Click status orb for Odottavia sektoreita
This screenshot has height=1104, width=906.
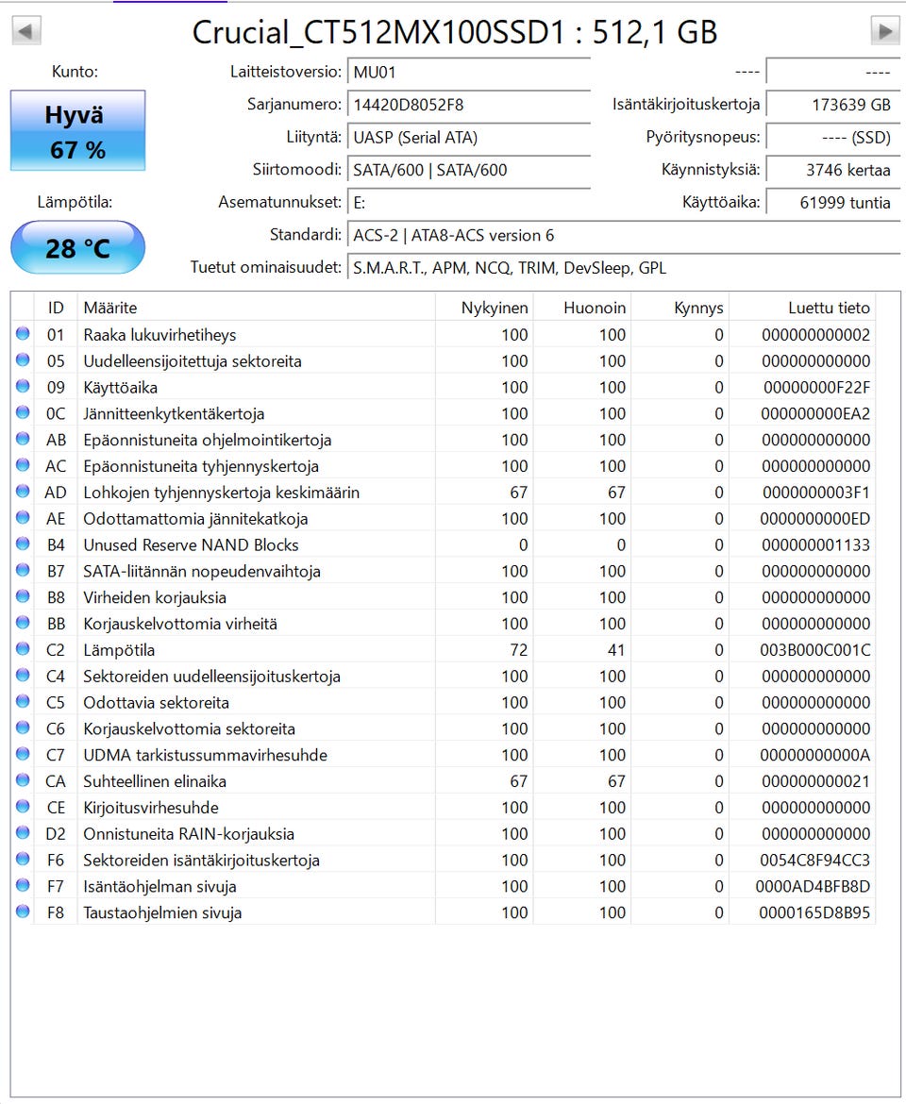23,701
